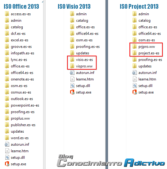
Task: Click the word.es-es folder icon
Action: (7, 138)
